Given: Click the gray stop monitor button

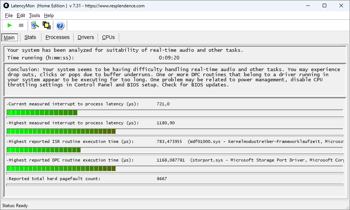Looking at the screenshot, I should (x=21, y=26).
